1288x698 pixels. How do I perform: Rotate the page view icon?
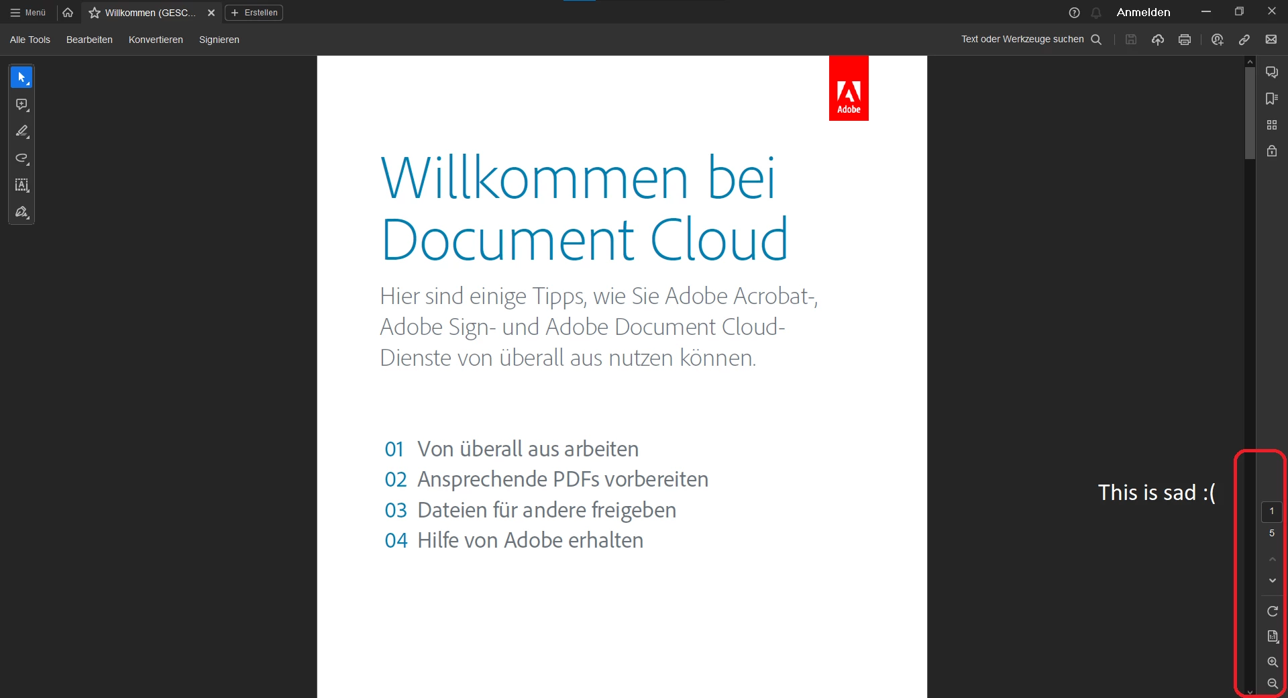click(1273, 611)
